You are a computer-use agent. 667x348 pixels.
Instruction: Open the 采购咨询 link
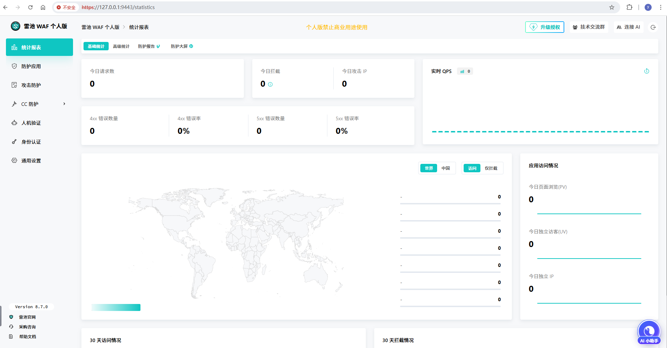(x=27, y=327)
